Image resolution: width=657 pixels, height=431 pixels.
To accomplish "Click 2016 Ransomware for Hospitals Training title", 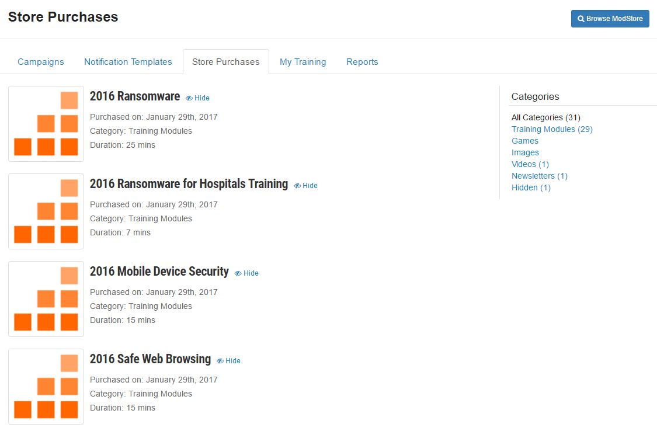I will tap(189, 184).
